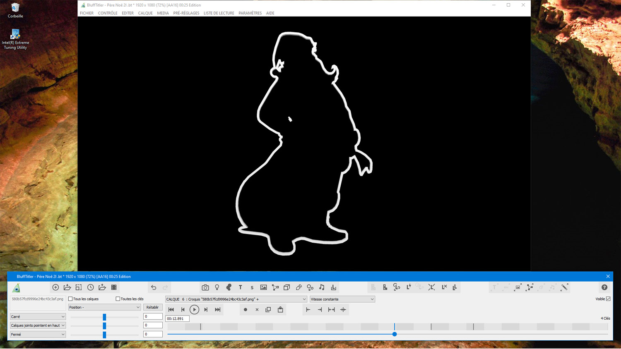
Task: Expand the 'Vitesse constante' dropdown
Action: tap(342, 299)
